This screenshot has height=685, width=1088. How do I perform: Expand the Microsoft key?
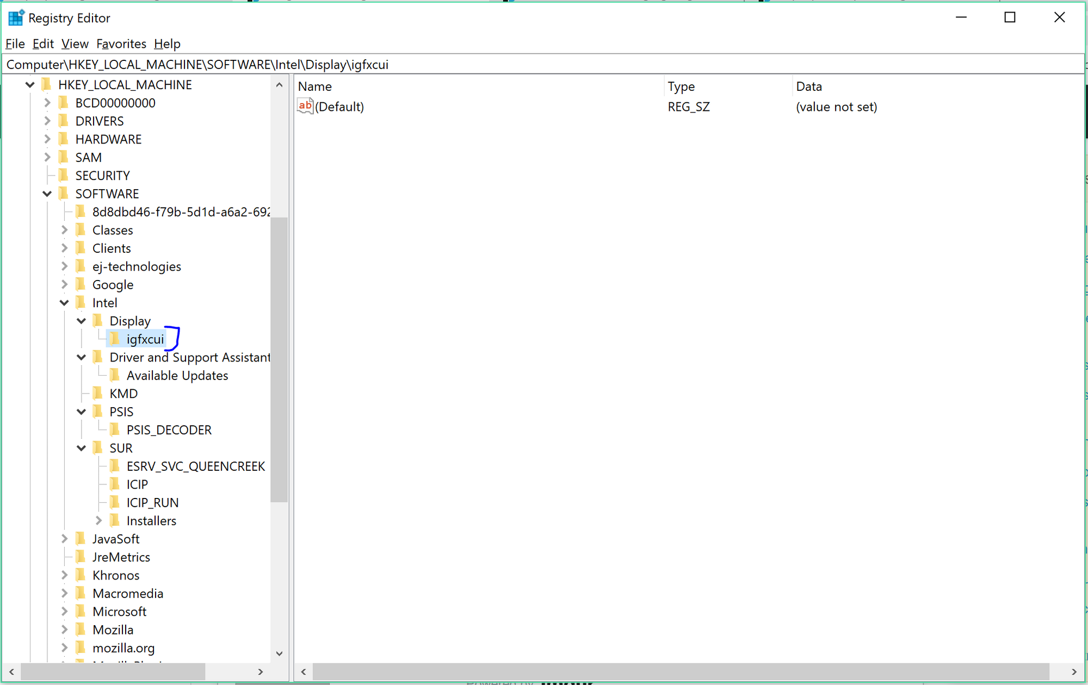64,612
